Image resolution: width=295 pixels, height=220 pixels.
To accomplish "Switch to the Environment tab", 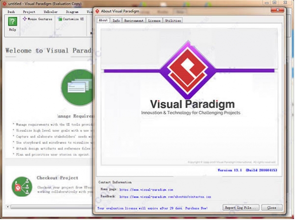I will pos(134,21).
